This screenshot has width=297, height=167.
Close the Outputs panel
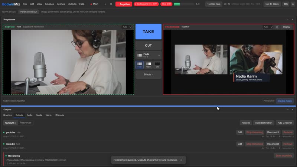(x=293, y=109)
